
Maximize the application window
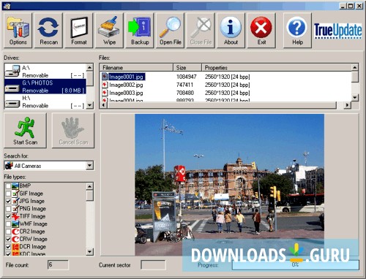351,6
